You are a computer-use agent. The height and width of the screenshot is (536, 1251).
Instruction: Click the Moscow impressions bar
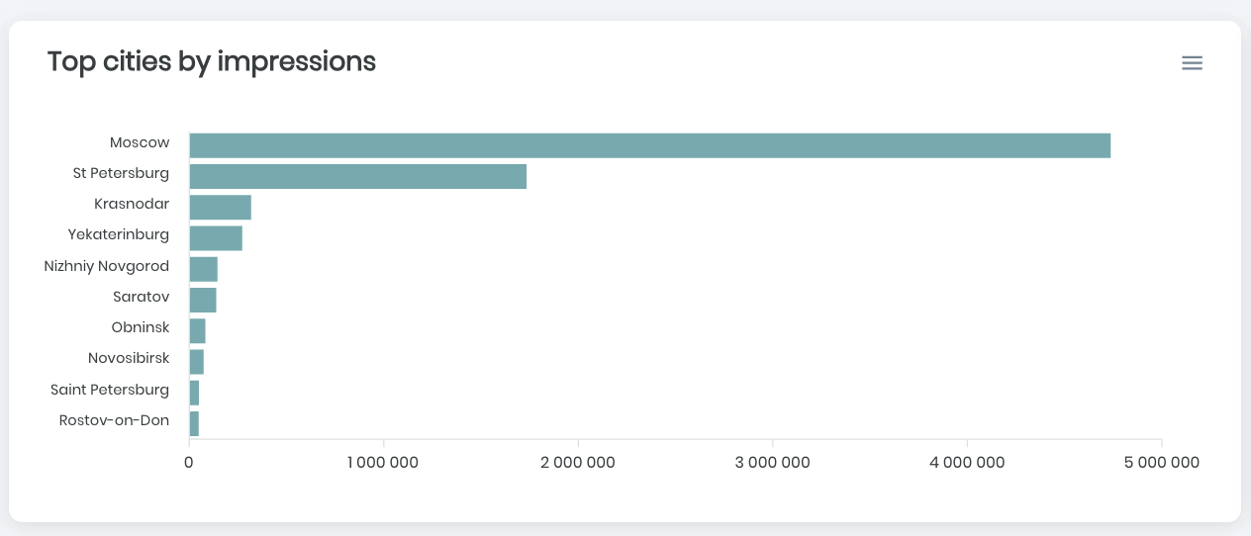649,145
